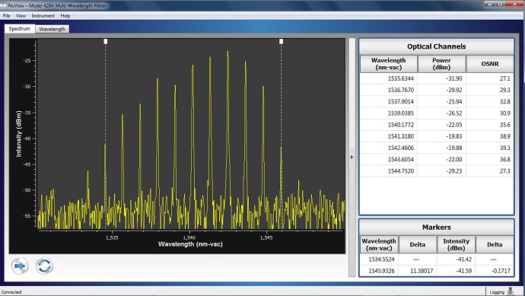
Task: Close the NuView window
Action: coord(515,4)
